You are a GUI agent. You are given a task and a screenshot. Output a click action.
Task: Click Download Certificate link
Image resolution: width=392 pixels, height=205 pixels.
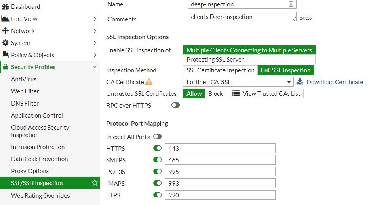[x=335, y=82]
